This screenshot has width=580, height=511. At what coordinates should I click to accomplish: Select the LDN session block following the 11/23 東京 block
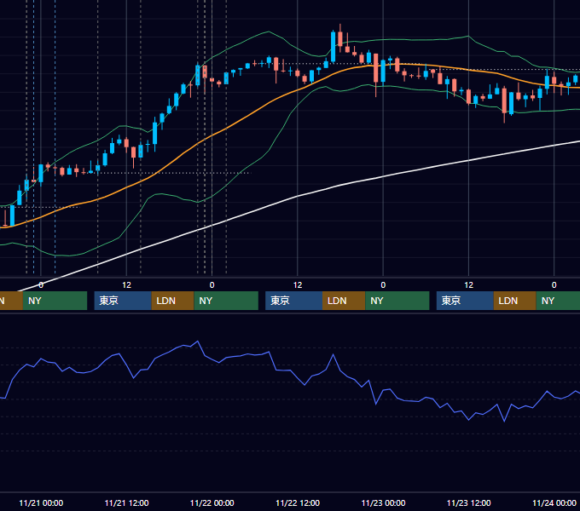(515, 301)
